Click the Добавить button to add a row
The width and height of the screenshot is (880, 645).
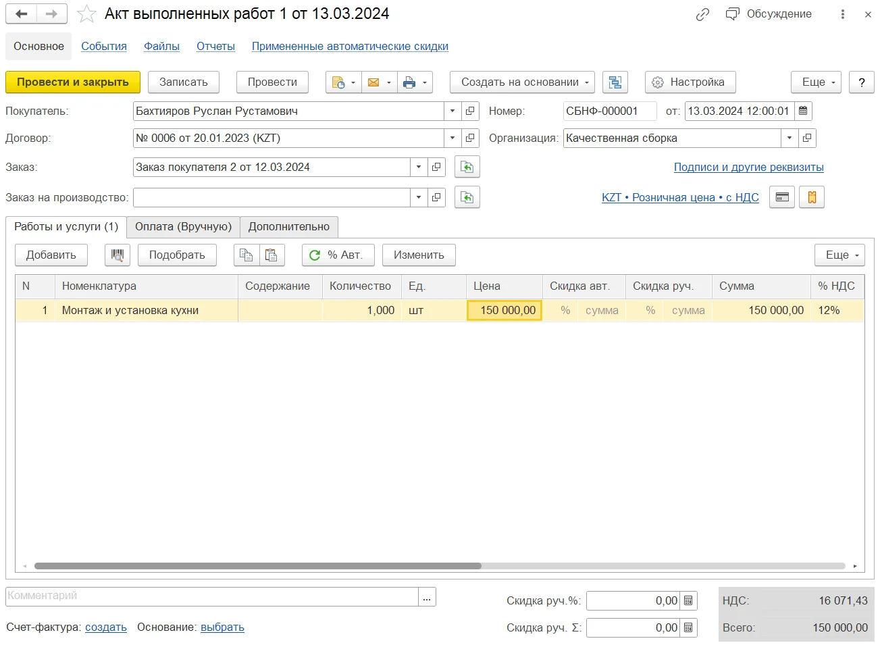point(51,255)
